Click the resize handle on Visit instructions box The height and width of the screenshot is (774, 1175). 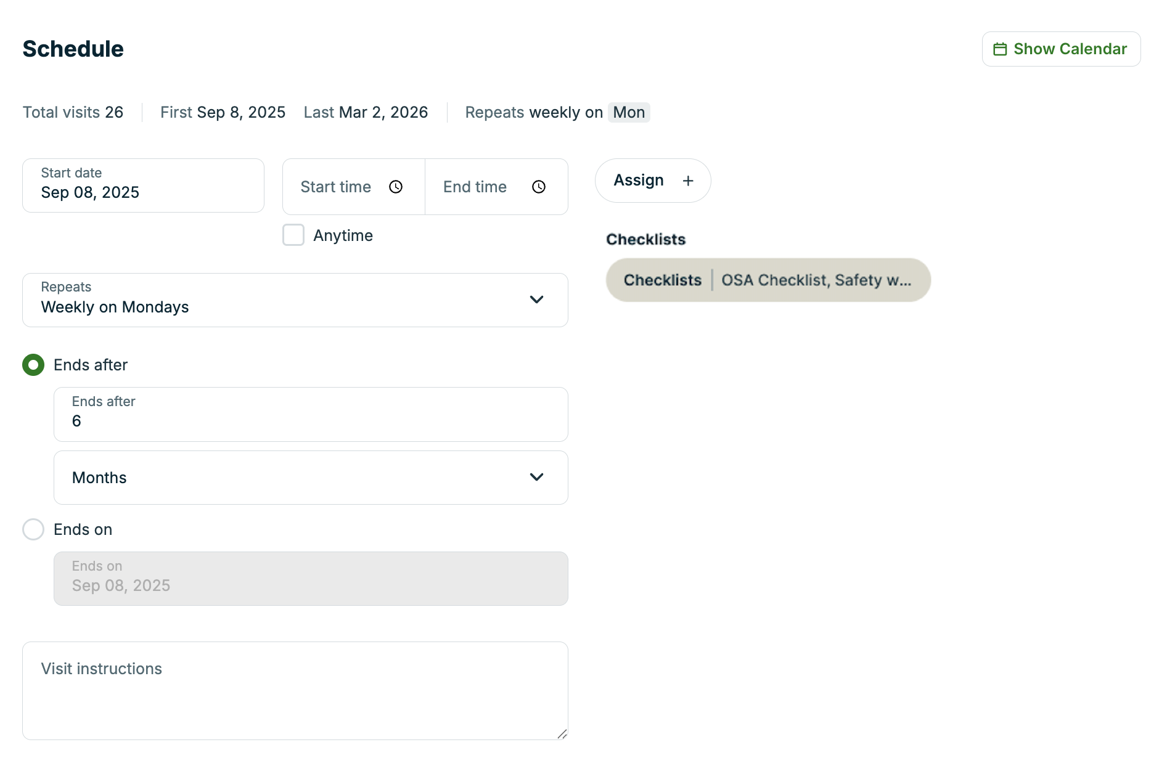(x=562, y=734)
